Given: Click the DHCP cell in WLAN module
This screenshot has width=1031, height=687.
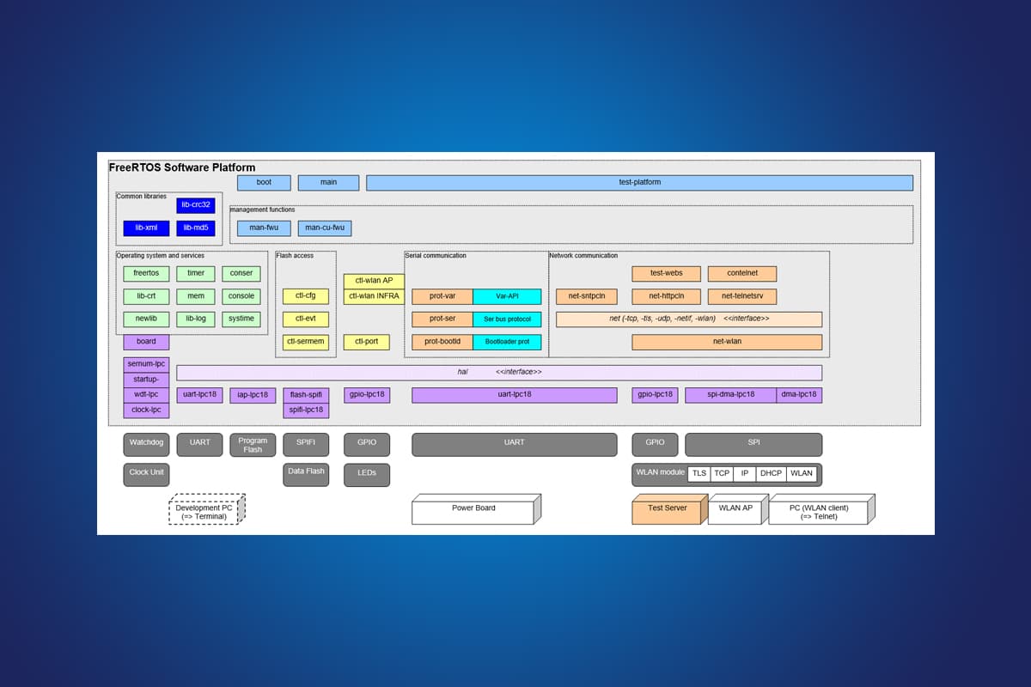Looking at the screenshot, I should click(771, 473).
